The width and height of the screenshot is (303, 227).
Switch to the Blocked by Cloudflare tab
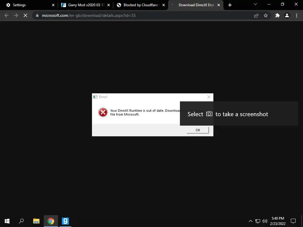pos(141,5)
